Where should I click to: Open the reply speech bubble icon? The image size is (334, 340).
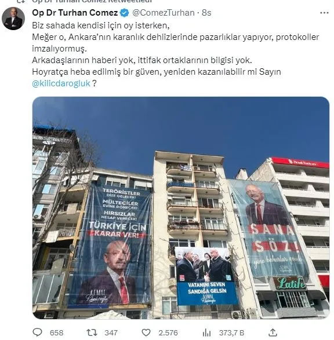(37, 332)
